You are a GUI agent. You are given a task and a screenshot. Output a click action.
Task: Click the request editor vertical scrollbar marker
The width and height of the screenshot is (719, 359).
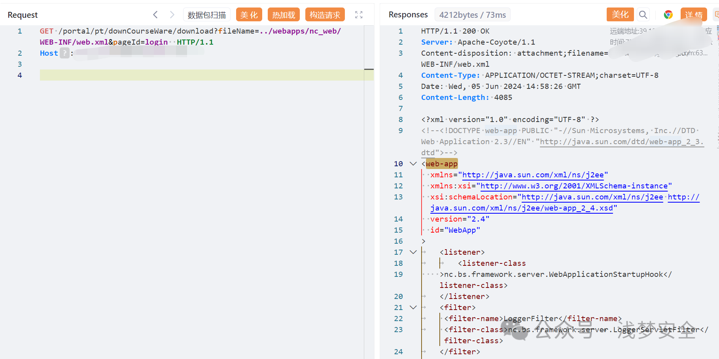(369, 70)
